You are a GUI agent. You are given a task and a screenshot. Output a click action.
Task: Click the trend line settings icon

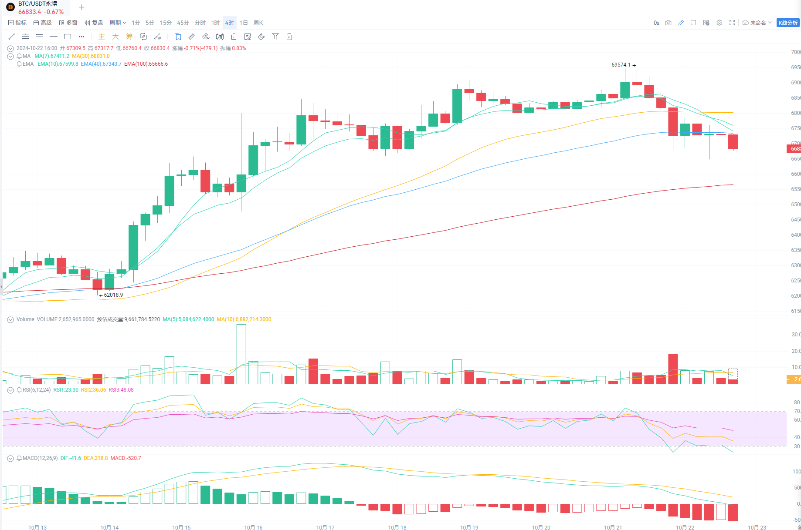tap(158, 37)
